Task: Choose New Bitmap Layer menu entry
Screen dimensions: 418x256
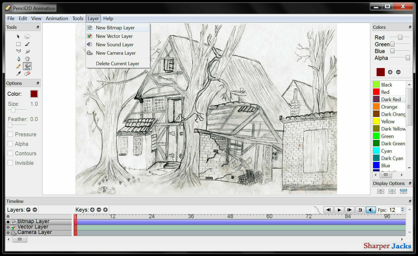Action: pos(118,28)
